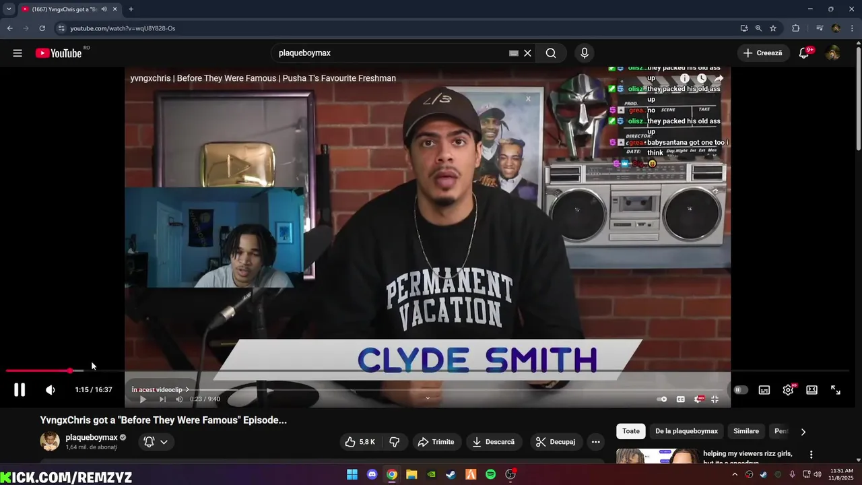Play the embedded inner video
The width and height of the screenshot is (862, 485).
point(142,399)
